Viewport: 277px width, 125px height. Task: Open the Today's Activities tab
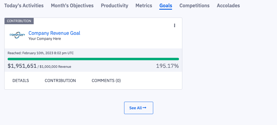pyautogui.click(x=24, y=5)
